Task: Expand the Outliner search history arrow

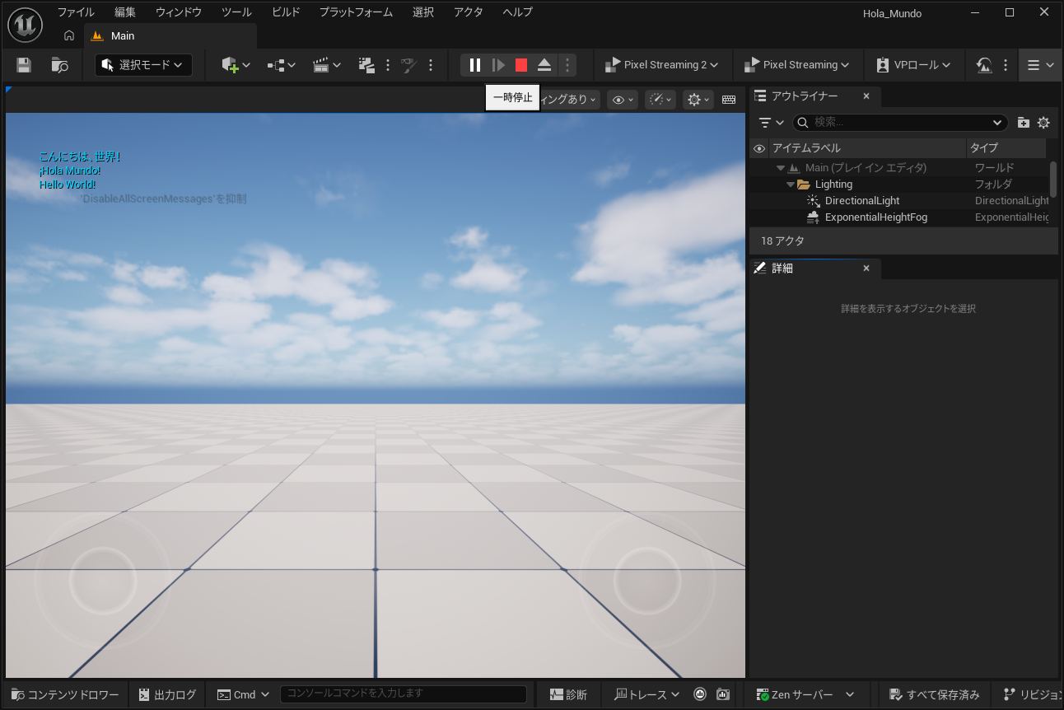Action: point(998,123)
